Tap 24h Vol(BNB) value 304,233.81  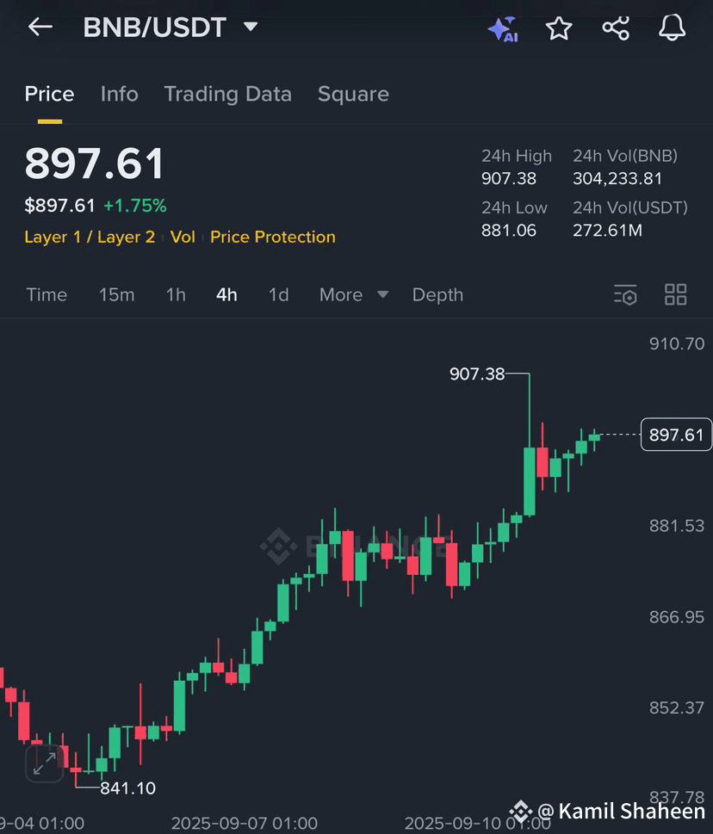click(x=617, y=179)
